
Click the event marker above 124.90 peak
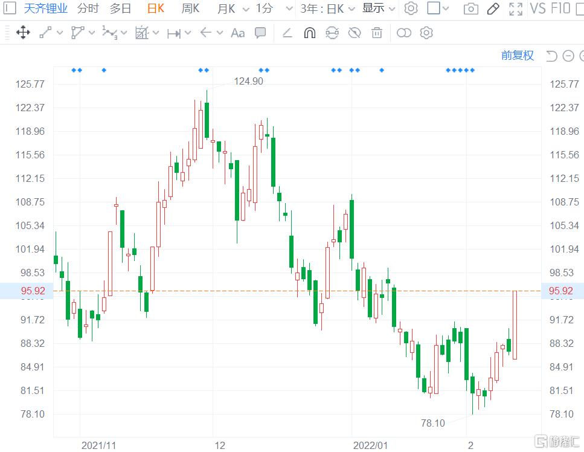(x=204, y=70)
